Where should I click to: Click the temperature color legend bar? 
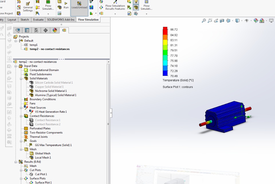[165, 51]
